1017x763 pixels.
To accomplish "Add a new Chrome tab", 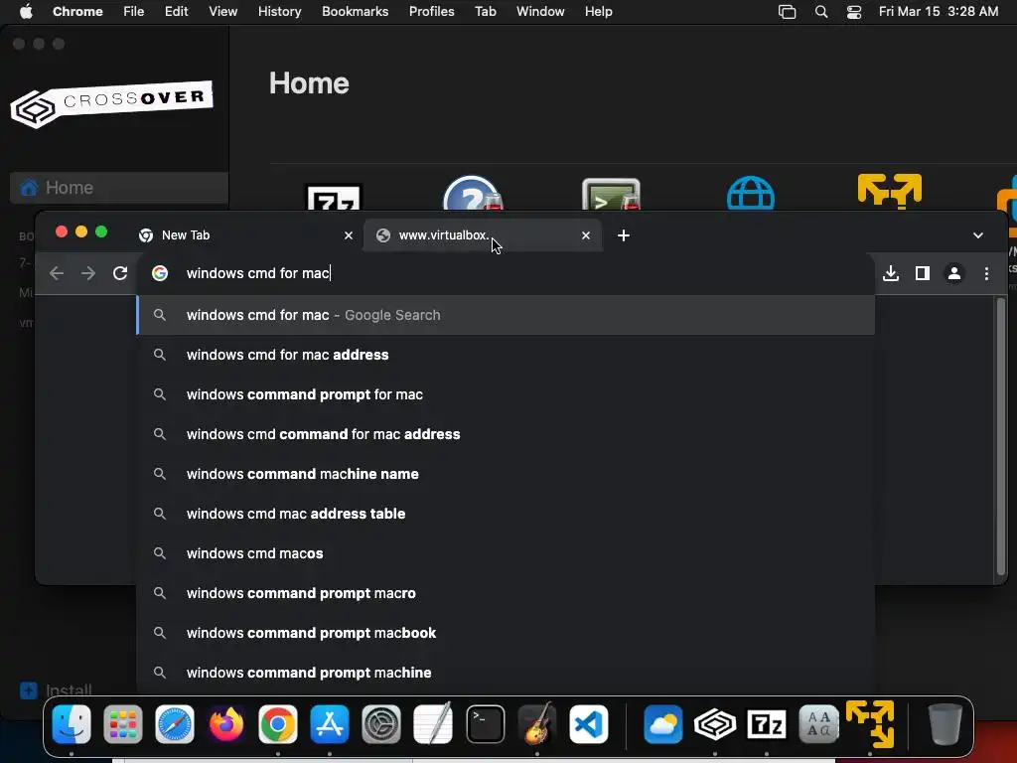I will pyautogui.click(x=624, y=234).
